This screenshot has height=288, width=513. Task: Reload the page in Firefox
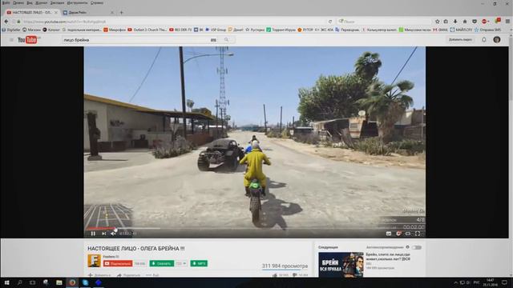(330, 22)
